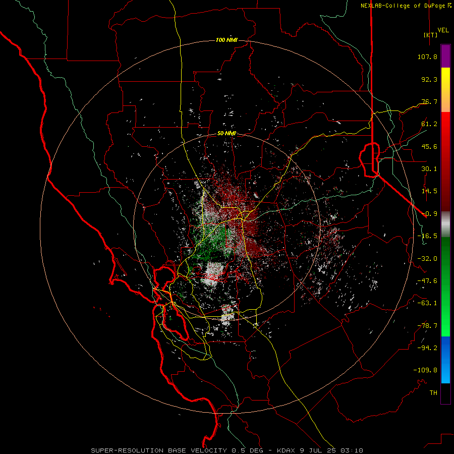This screenshot has height=454, width=454.
Task: Click the 100 NMI range ring label
Action: pyautogui.click(x=226, y=40)
